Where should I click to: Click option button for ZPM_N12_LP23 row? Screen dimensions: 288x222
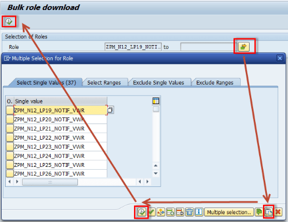(10, 147)
